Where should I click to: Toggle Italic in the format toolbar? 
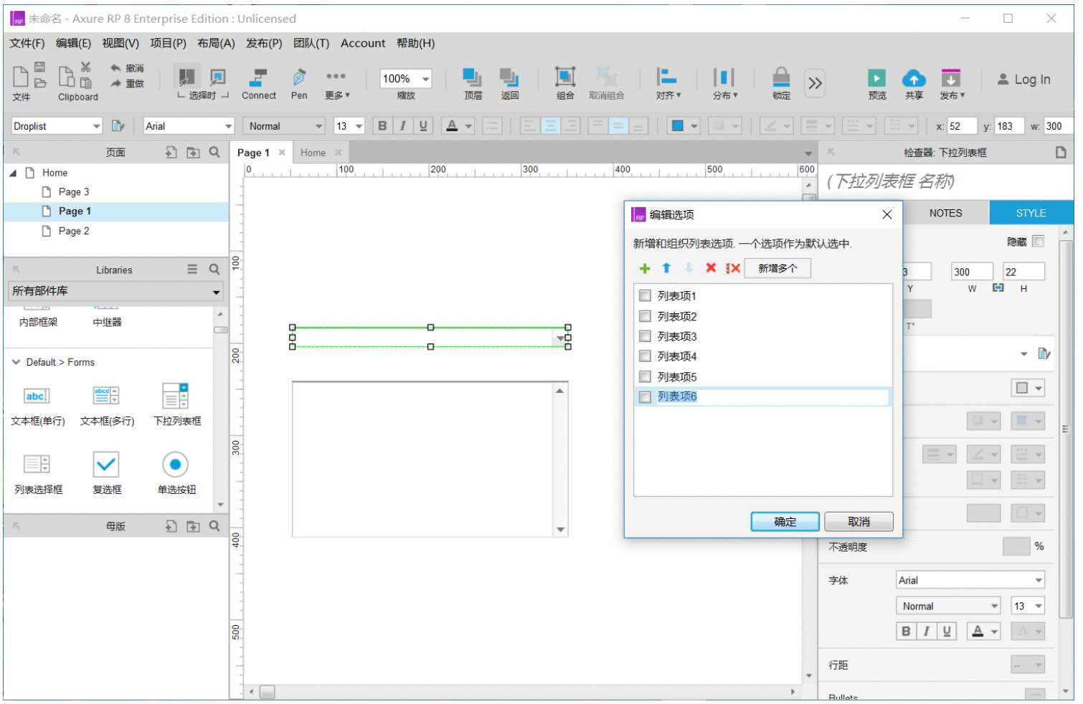402,126
